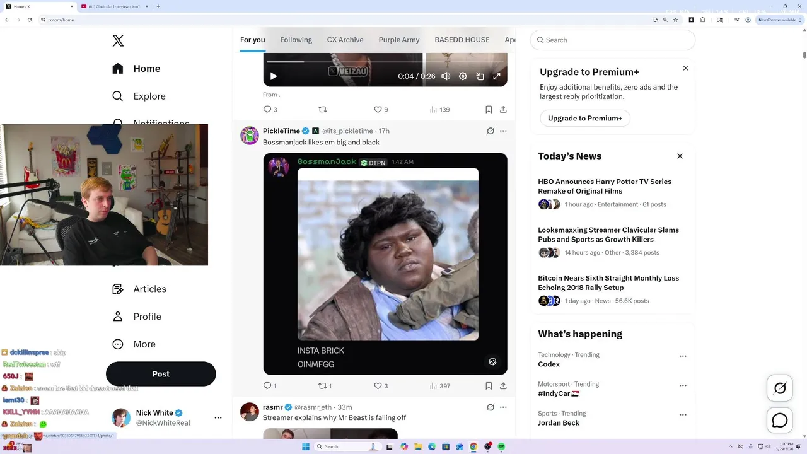Click the Upgrade to Premium+ button
This screenshot has height=454, width=807.
coord(585,118)
